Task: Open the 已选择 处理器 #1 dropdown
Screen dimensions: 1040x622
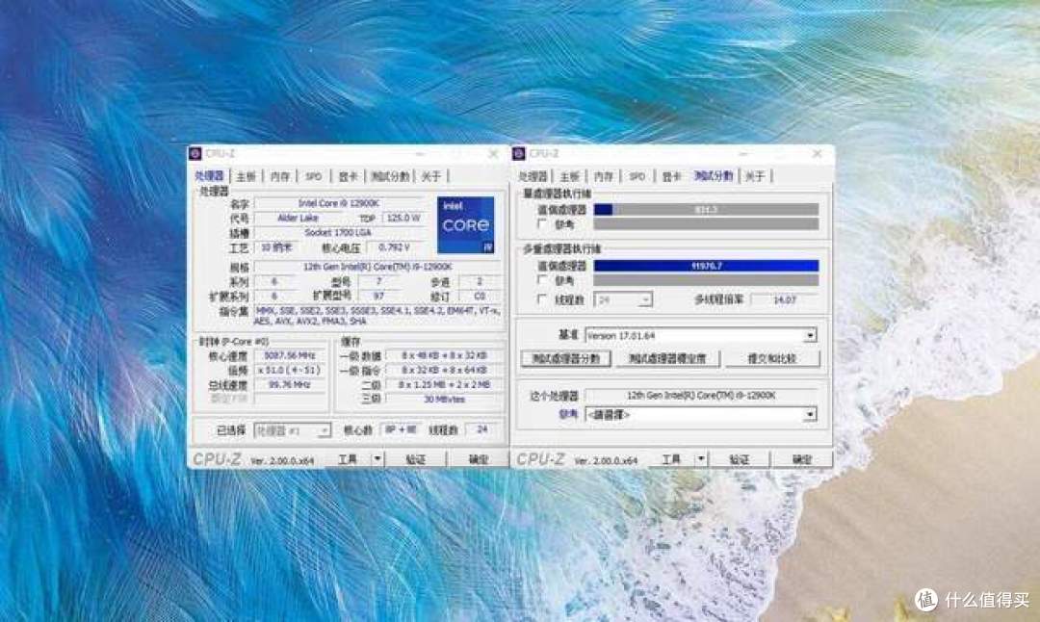Action: pyautogui.click(x=293, y=430)
